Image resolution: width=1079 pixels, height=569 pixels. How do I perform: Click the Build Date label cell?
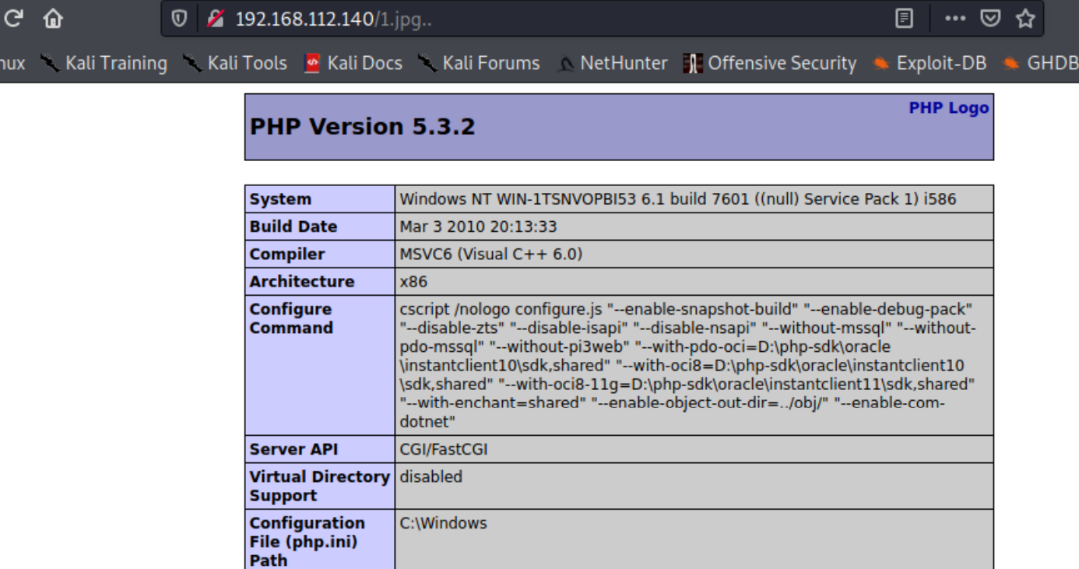320,227
